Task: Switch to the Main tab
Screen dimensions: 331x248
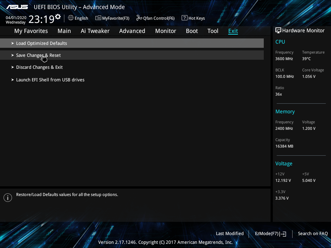Action: [x=64, y=31]
